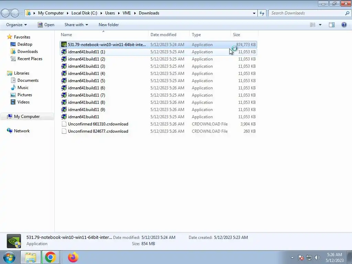Open Recent Places in the sidebar
This screenshot has height=264, width=352.
click(x=30, y=58)
